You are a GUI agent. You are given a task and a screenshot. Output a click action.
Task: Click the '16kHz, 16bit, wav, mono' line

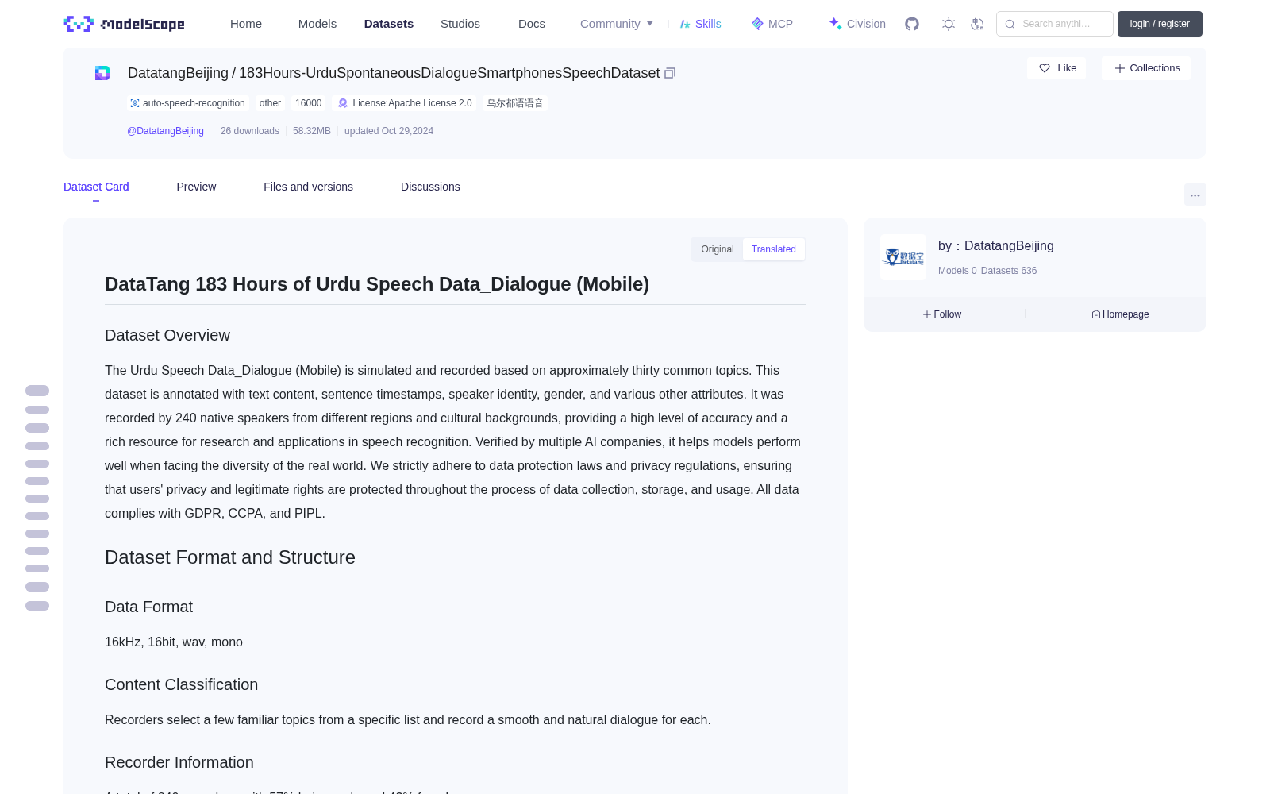point(174,642)
